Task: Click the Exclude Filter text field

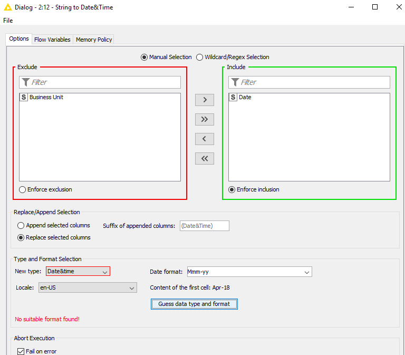Action: pyautogui.click(x=104, y=82)
